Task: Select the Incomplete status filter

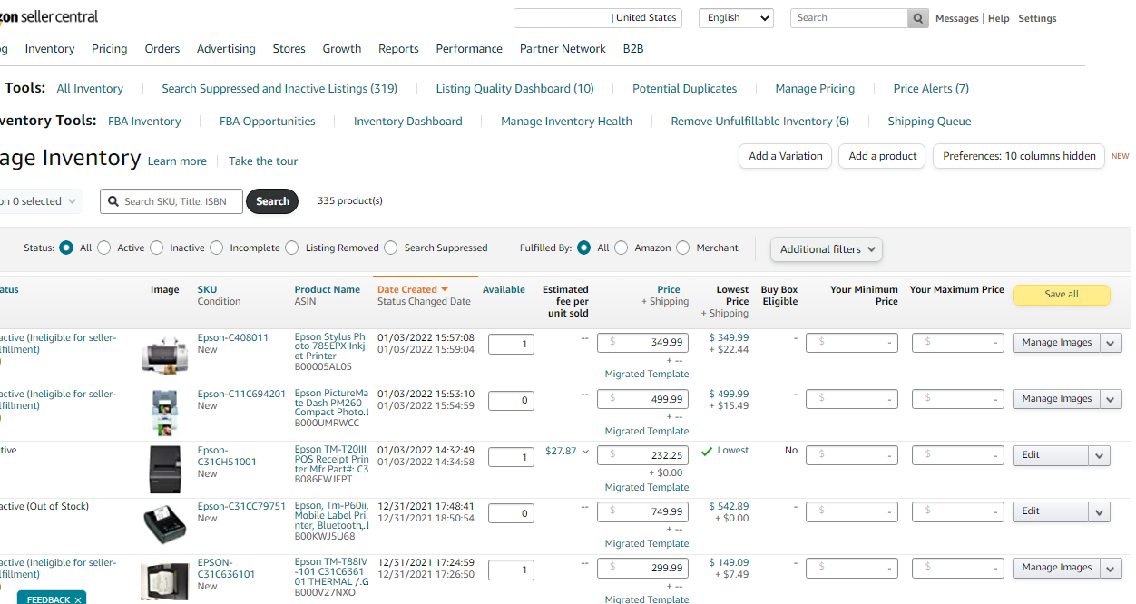Action: [x=217, y=248]
